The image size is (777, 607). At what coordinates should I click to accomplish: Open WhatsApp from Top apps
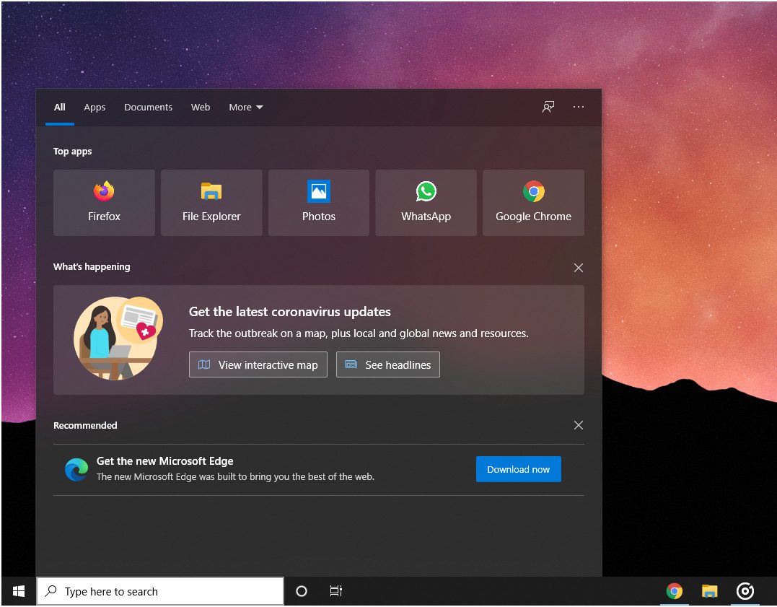pyautogui.click(x=426, y=202)
